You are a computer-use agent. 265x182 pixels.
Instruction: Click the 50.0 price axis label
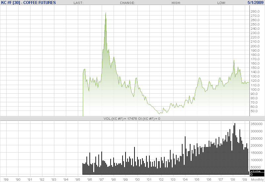point(254,111)
